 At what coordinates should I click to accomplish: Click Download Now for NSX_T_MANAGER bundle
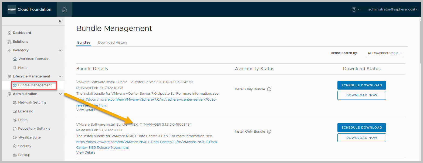click(361, 138)
